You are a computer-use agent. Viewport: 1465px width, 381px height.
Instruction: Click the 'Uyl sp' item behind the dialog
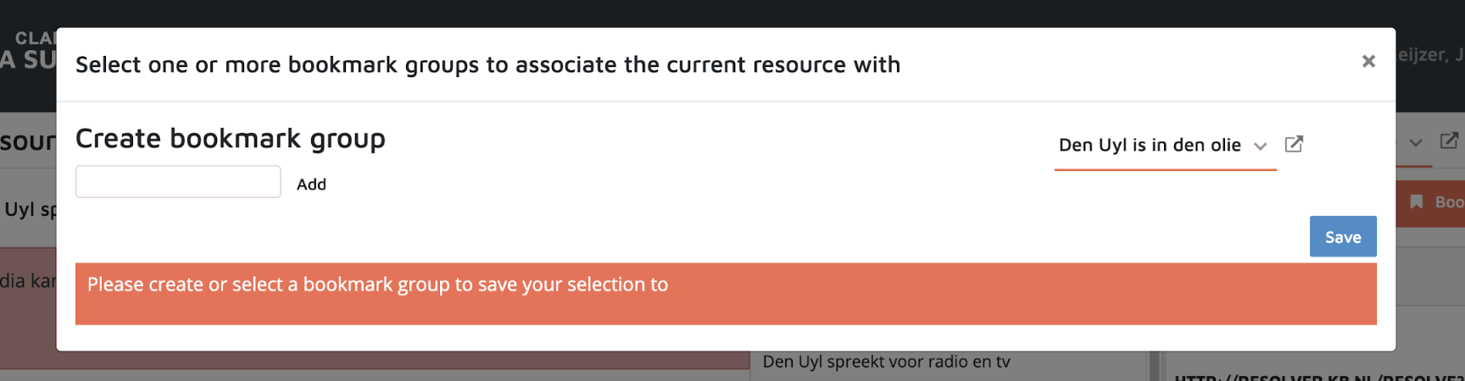(29, 209)
